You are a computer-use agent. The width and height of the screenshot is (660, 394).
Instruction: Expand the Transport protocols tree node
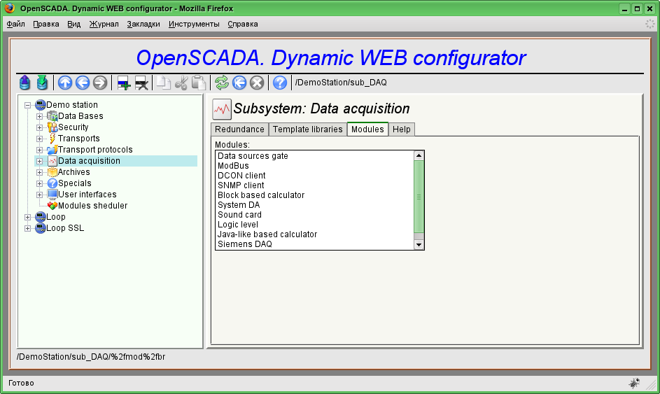(x=40, y=150)
